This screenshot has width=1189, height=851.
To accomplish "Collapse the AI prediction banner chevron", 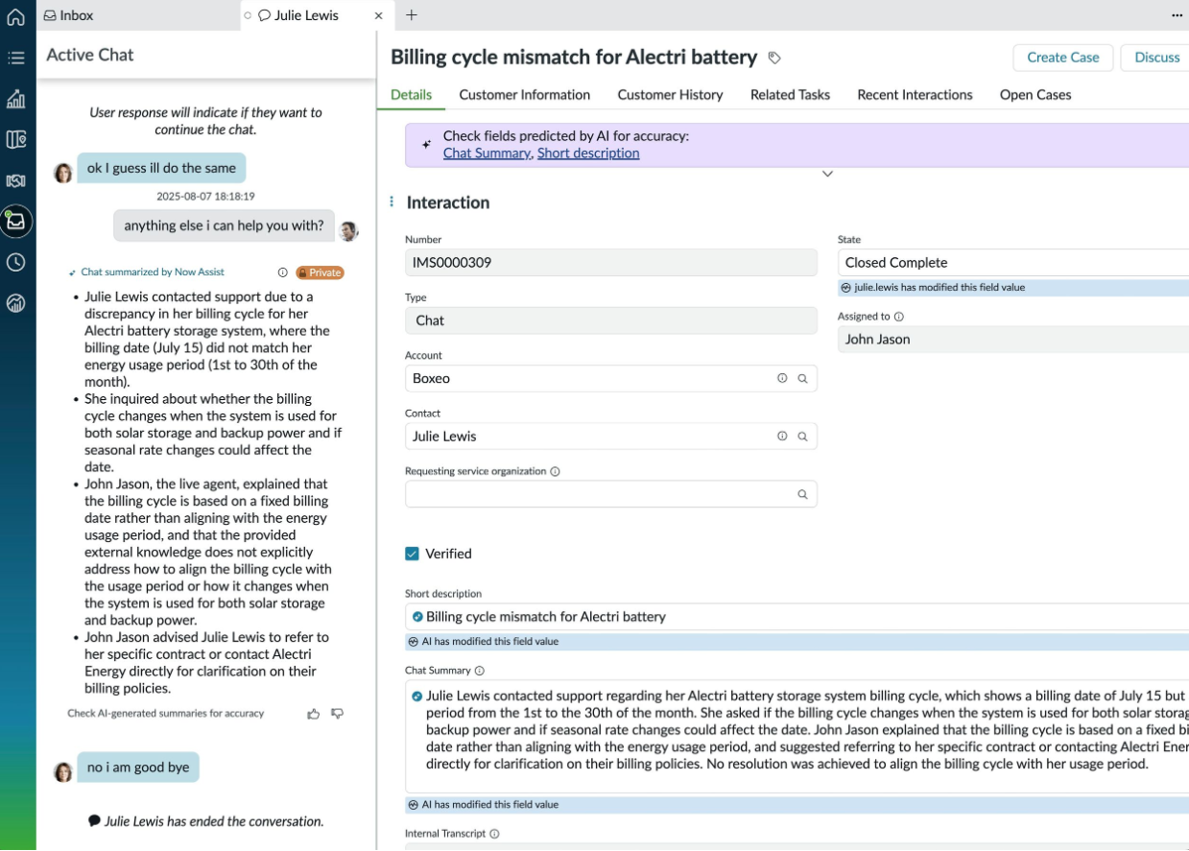I will pyautogui.click(x=827, y=174).
